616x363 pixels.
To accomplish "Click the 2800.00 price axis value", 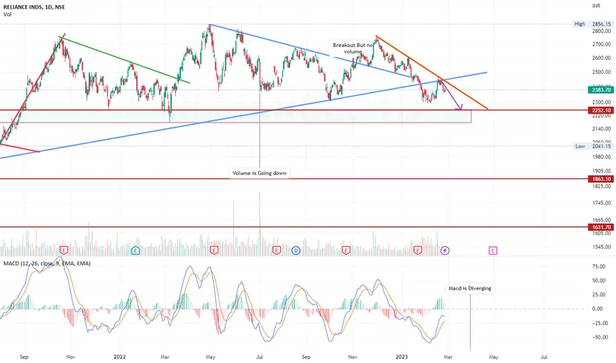I will click(x=601, y=31).
